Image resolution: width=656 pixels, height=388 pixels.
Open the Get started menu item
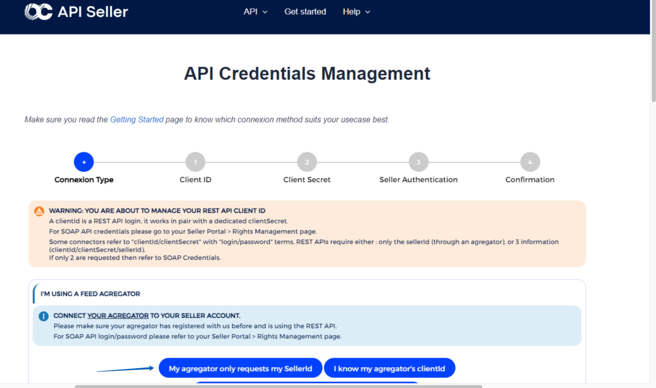(x=305, y=12)
